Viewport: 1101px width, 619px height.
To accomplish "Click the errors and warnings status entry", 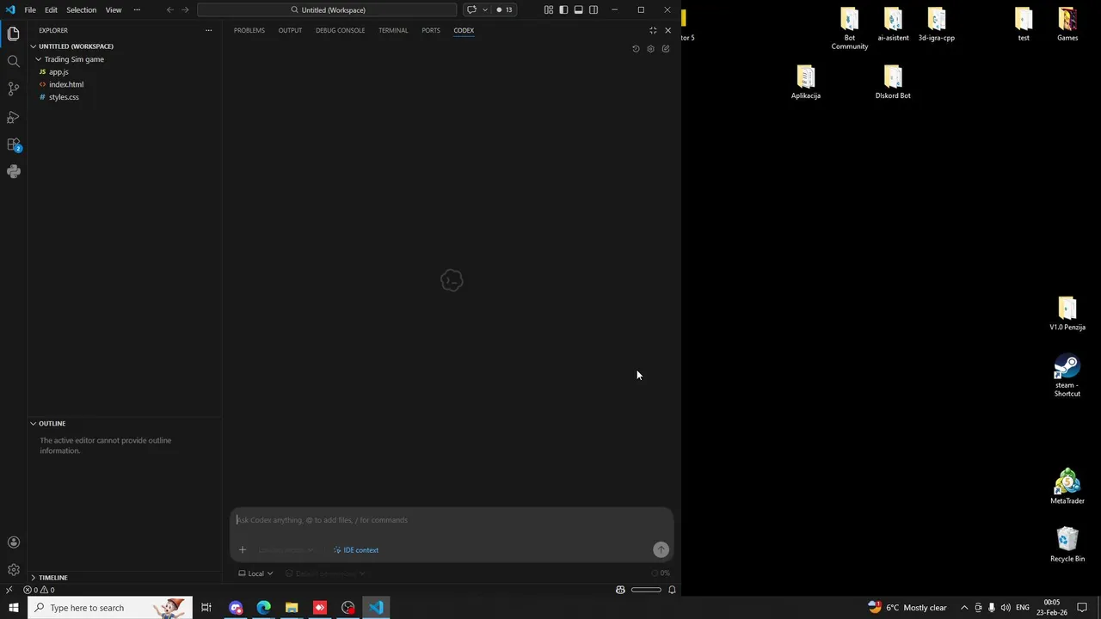I will pyautogui.click(x=39, y=590).
